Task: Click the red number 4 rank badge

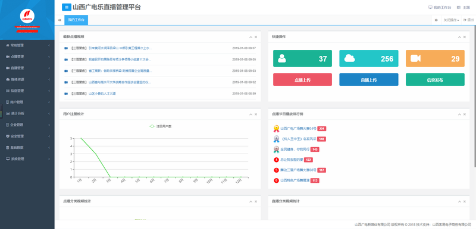Action: click(x=276, y=160)
